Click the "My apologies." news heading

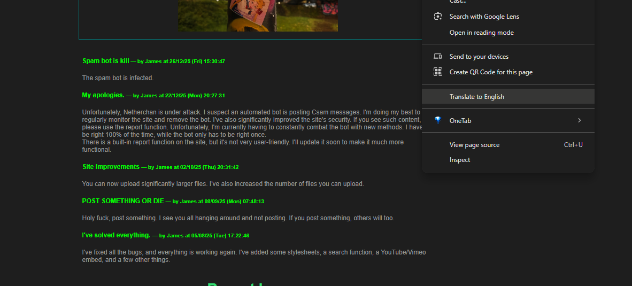pos(103,95)
